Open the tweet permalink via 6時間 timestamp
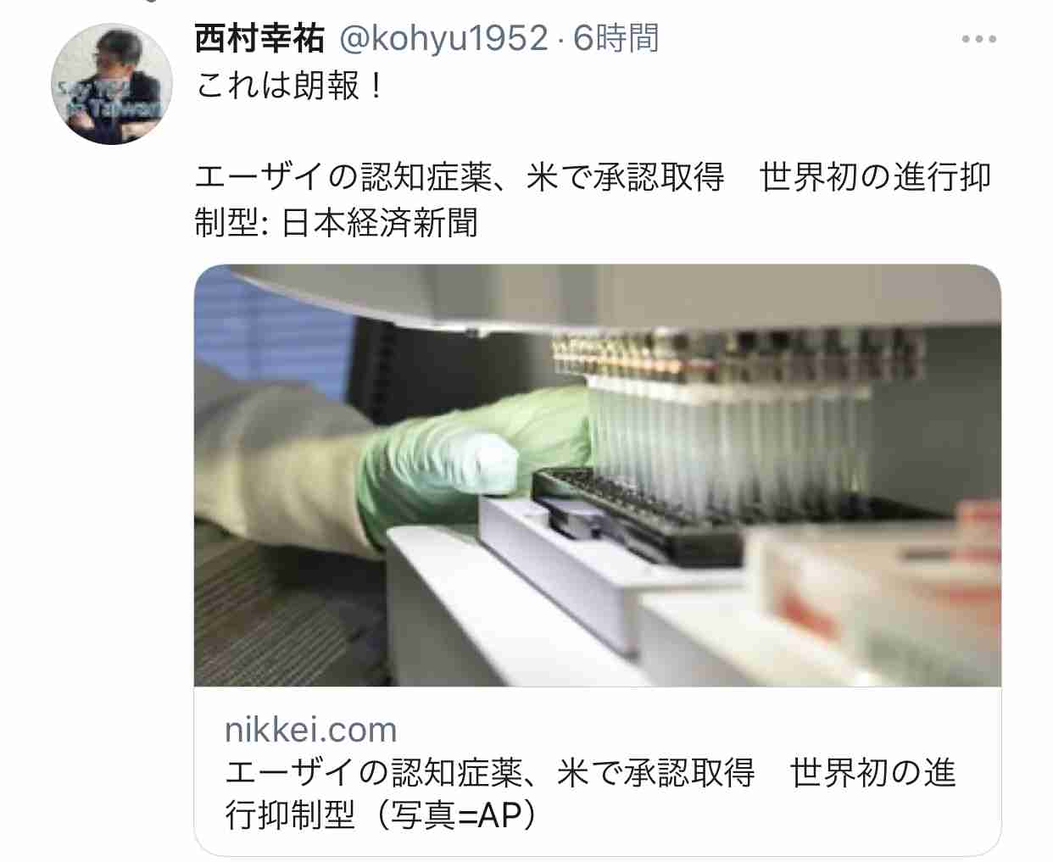 click(616, 39)
